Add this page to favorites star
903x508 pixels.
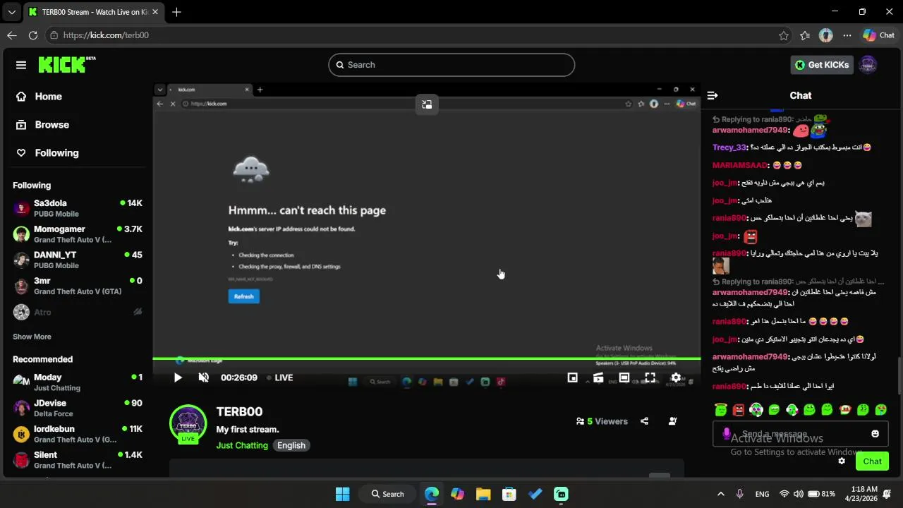[784, 35]
